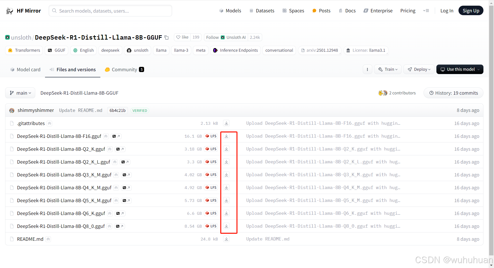
Task: Download the Q2_K_L.gguf file via its download icon
Action: pos(226,162)
